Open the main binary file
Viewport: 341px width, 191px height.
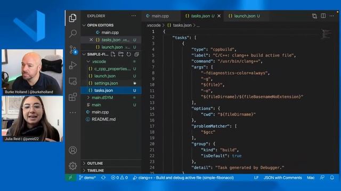point(111,105)
